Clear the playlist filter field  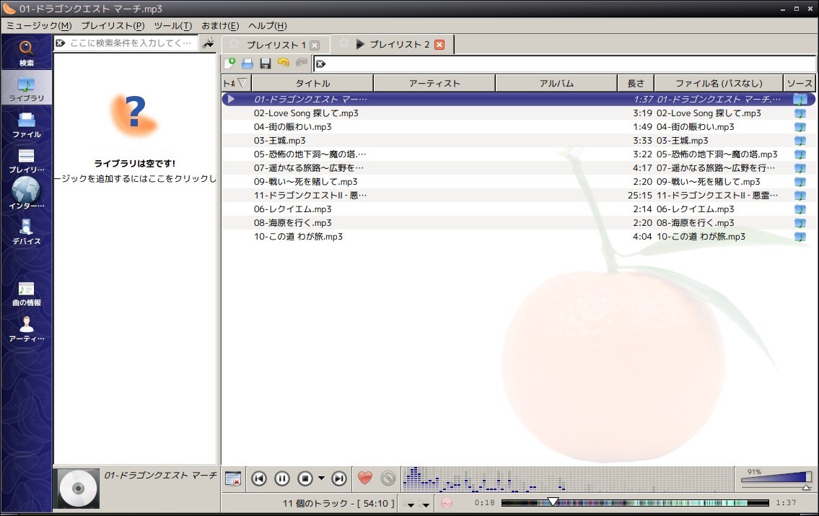320,64
